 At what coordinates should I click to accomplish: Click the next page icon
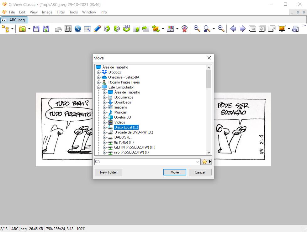click(262, 29)
